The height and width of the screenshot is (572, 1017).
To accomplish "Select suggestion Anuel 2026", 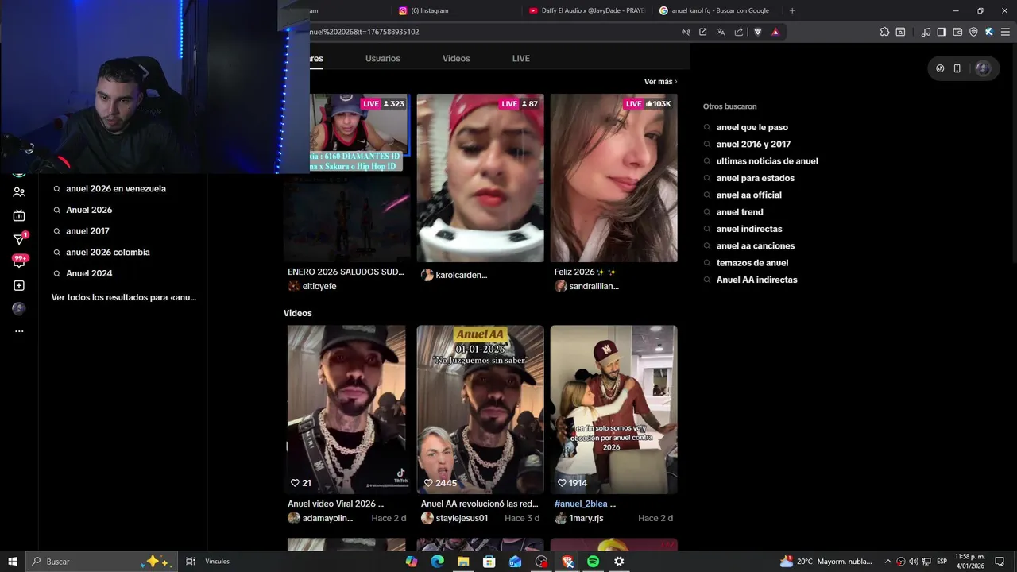I will click(89, 210).
